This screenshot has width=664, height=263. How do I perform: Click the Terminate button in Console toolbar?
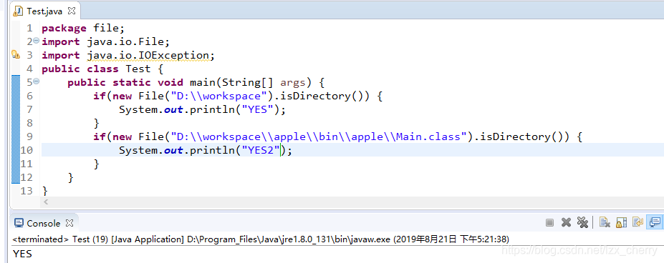pyautogui.click(x=549, y=222)
